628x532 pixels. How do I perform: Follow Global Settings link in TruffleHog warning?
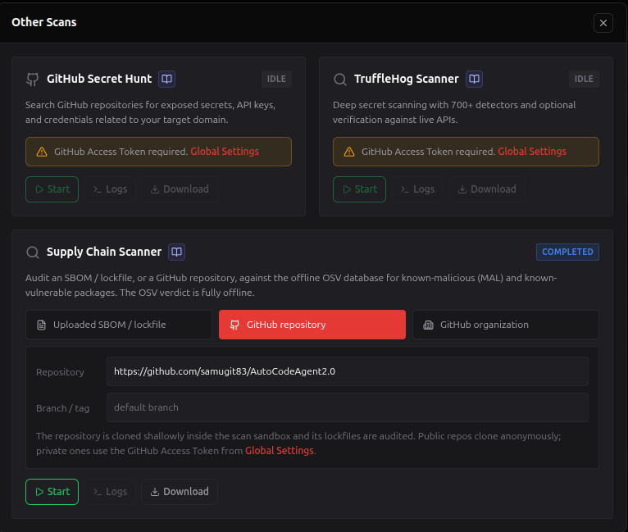532,152
